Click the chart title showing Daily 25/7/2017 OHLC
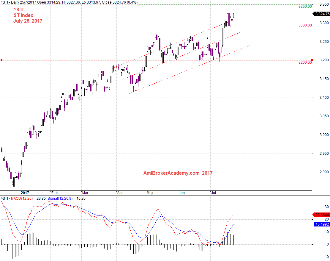330x261 pixels. tap(69, 2)
